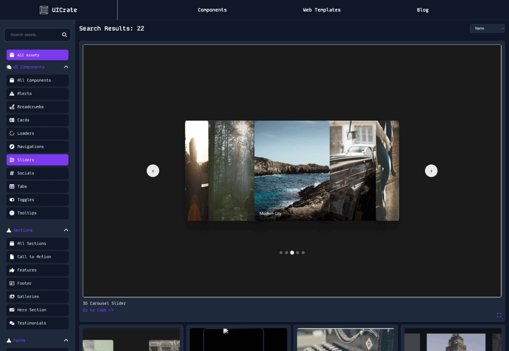Click the next slide arrow button

pos(431,171)
